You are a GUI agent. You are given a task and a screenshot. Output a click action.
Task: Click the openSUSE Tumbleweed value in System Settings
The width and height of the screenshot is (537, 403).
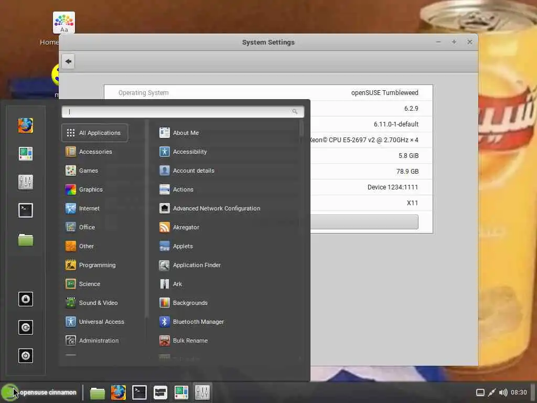tap(384, 93)
